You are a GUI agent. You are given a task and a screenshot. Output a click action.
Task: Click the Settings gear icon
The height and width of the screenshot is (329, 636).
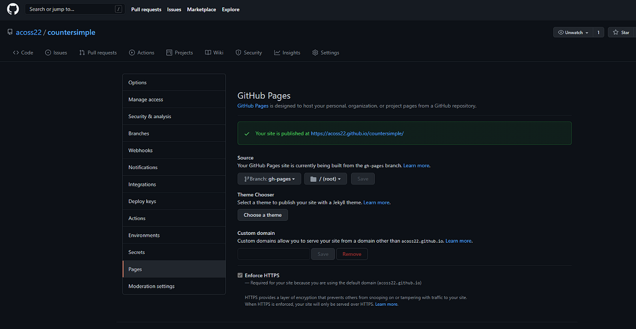[315, 52]
